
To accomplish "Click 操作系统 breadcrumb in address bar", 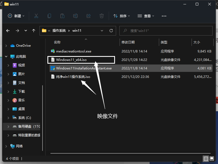I will 59,31.
